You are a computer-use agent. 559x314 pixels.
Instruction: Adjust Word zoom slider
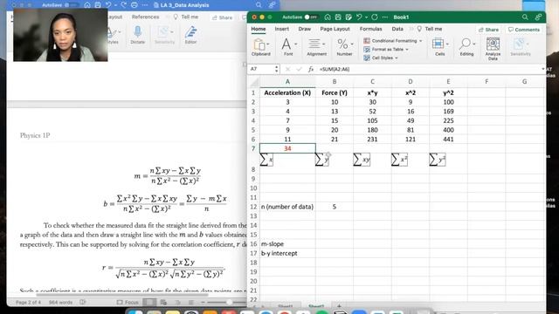click(x=229, y=303)
